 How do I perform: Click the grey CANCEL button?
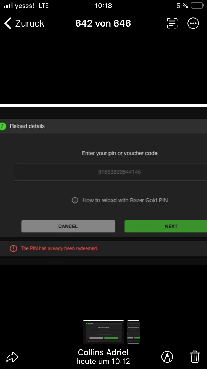tap(68, 226)
